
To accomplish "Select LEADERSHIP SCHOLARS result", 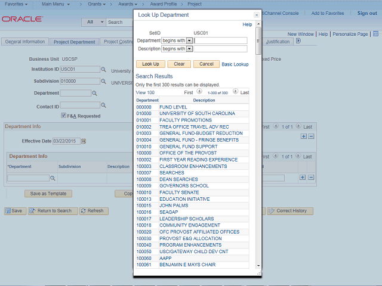I will [x=187, y=219].
